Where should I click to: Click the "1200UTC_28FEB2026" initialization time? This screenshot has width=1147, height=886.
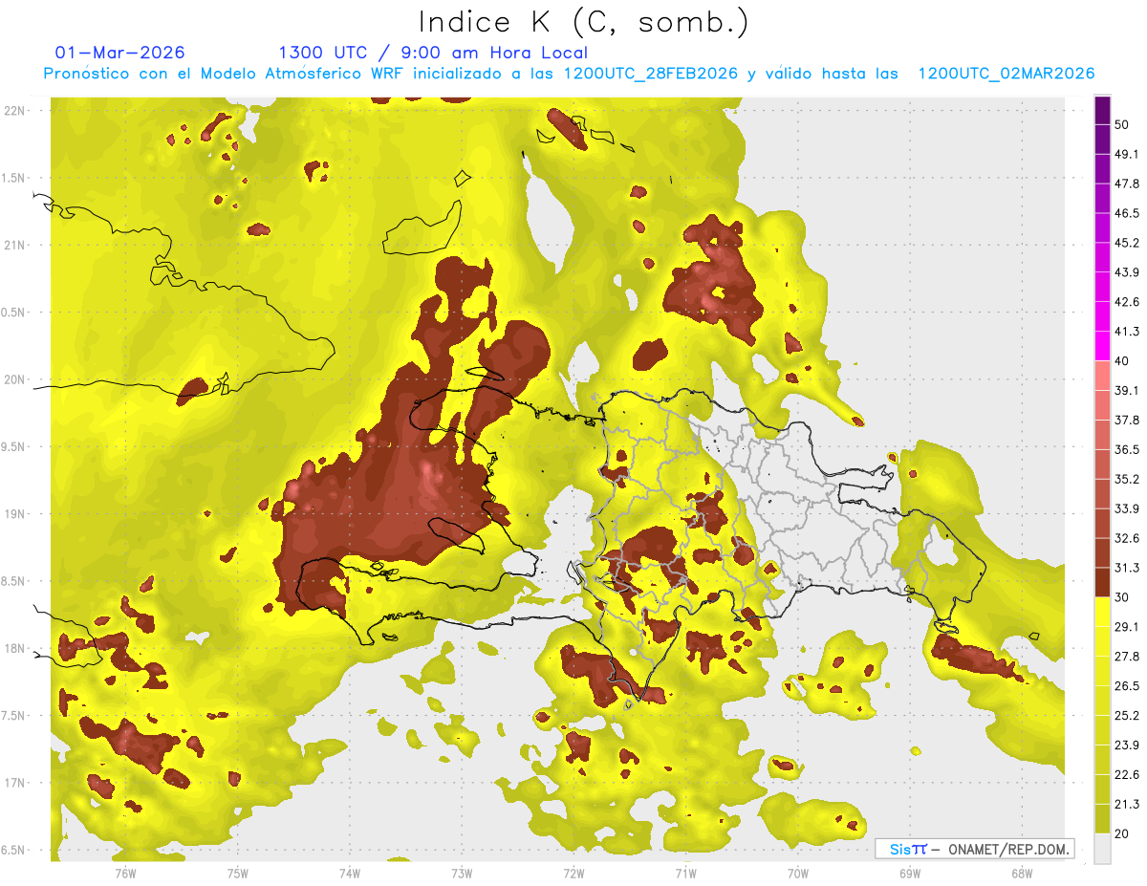pyautogui.click(x=650, y=74)
